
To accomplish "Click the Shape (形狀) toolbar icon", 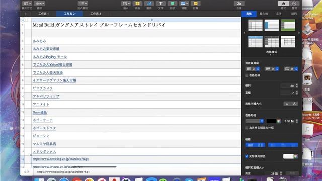I will [172, 4].
